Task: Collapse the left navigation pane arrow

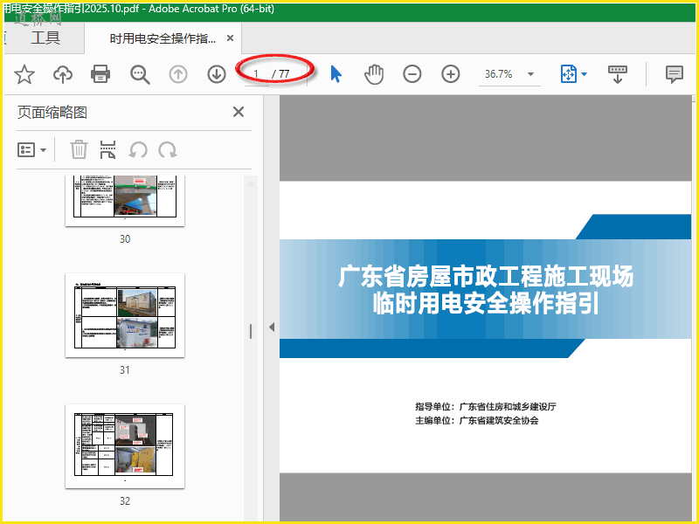Action: tap(271, 327)
